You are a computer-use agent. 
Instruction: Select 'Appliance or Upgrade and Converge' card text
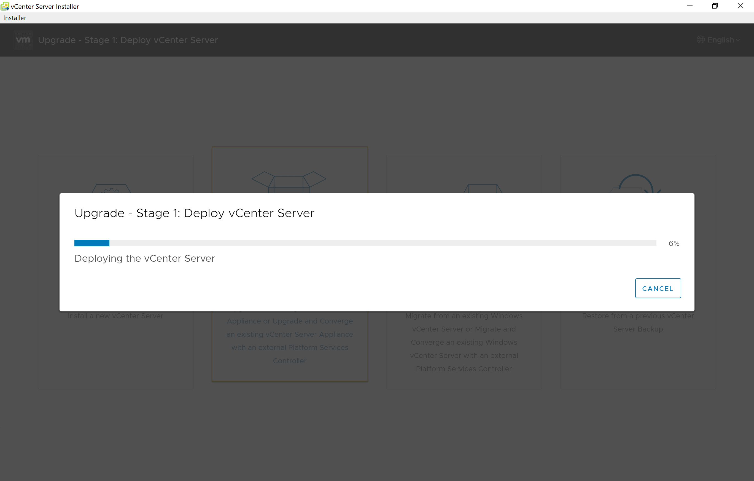click(290, 321)
